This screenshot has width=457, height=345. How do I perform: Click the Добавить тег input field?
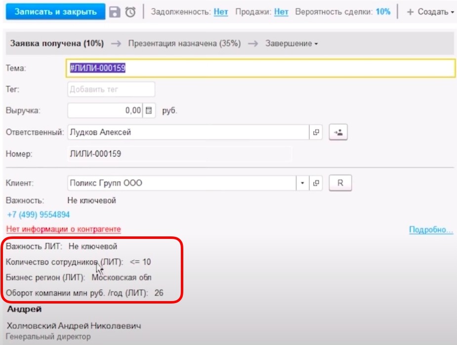tap(111, 89)
